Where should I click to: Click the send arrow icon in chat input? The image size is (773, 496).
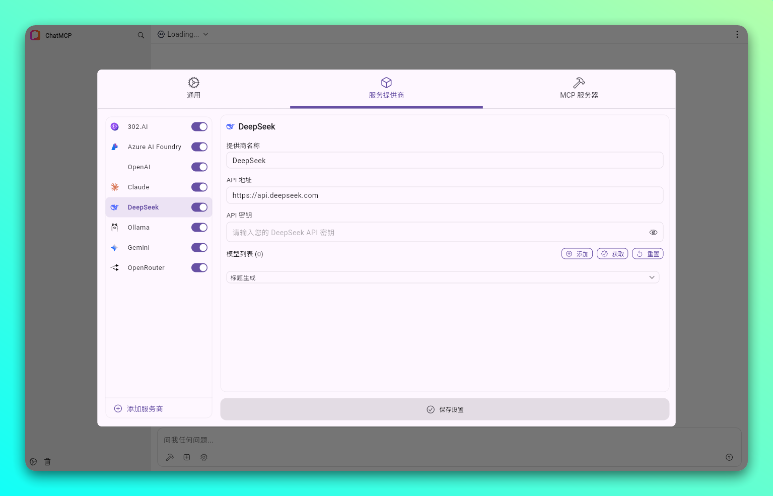tap(729, 457)
